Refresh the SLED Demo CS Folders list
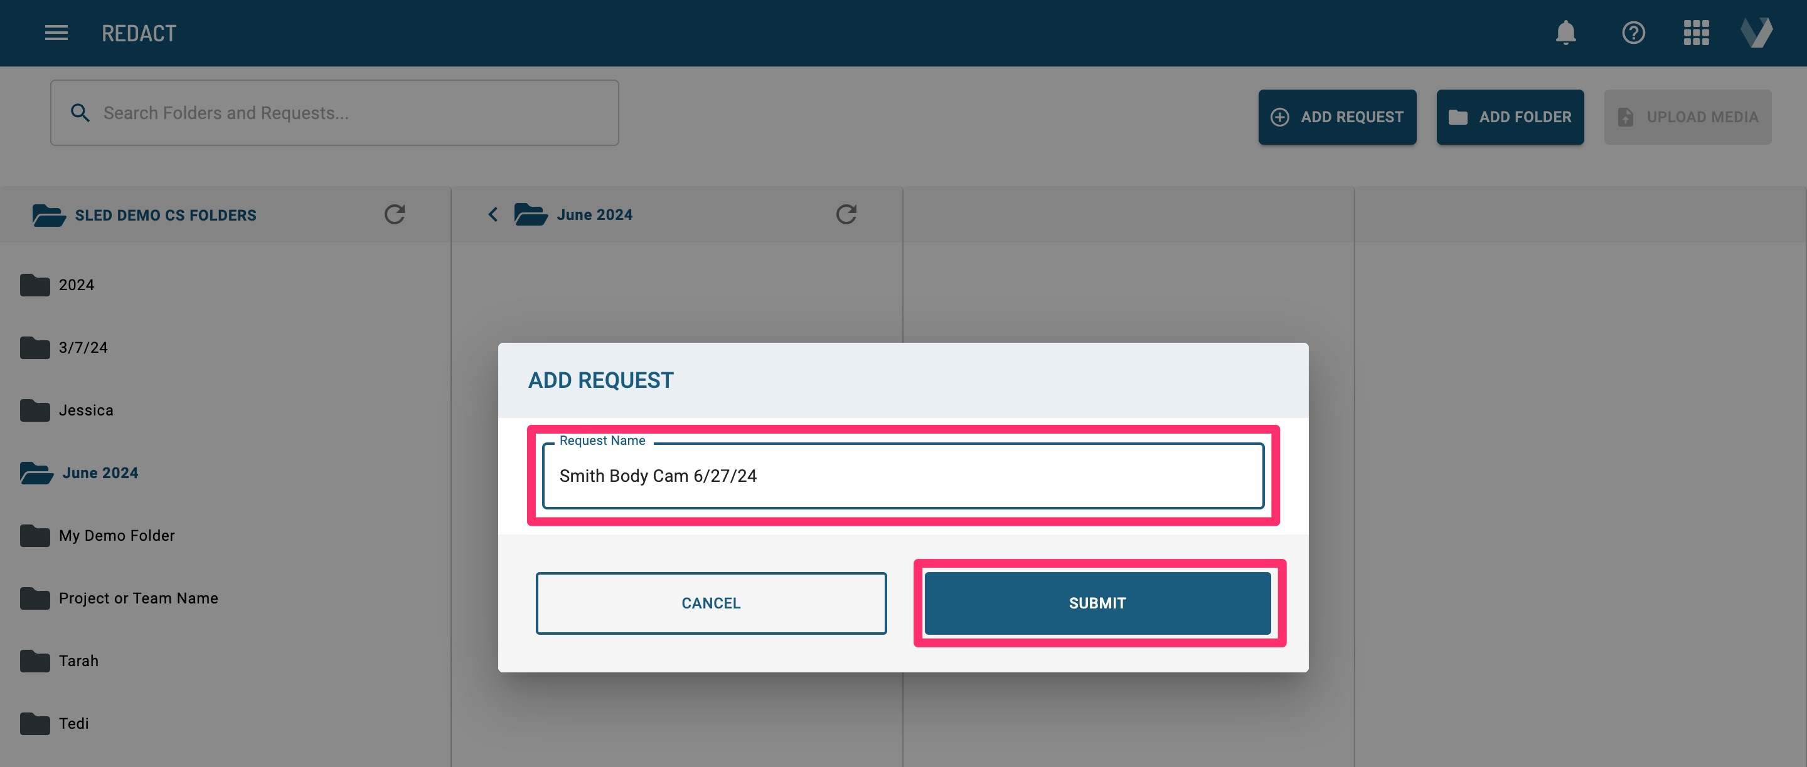This screenshot has height=767, width=1807. (394, 214)
